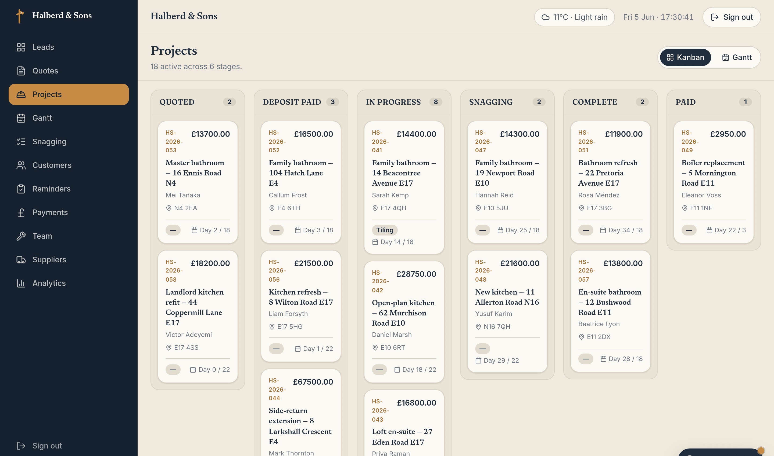Open Analytics in the sidebar
The image size is (774, 456).
point(69,283)
